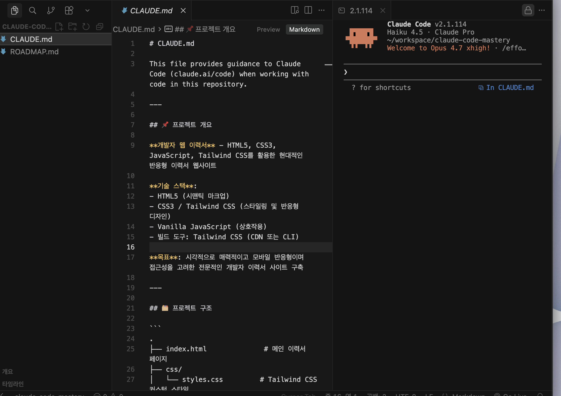Refresh the explorer file list
The height and width of the screenshot is (396, 561).
[x=86, y=27]
